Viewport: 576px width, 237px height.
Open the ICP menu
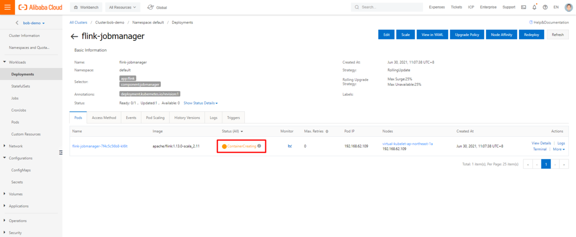tap(471, 7)
